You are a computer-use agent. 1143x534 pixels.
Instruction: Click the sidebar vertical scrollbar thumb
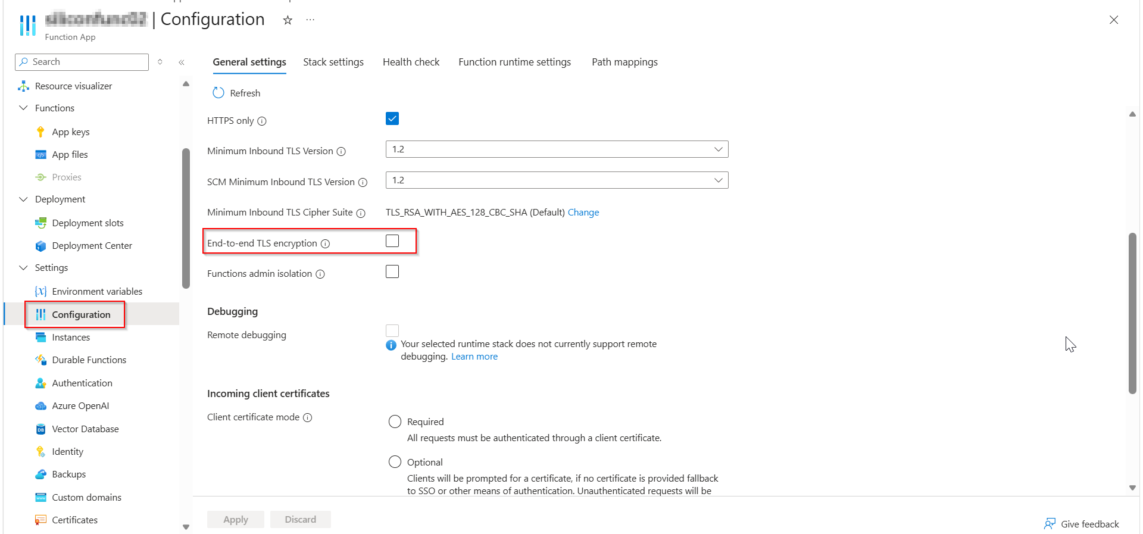tap(186, 218)
